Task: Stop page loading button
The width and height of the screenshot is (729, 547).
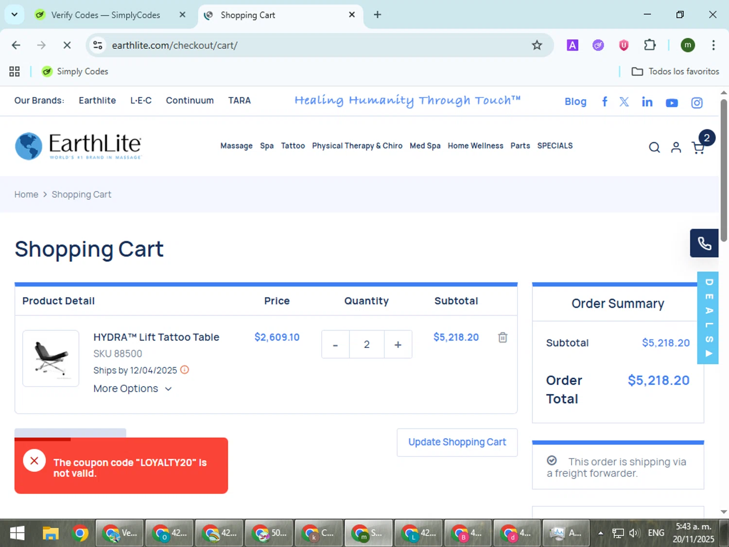Action: click(x=67, y=45)
